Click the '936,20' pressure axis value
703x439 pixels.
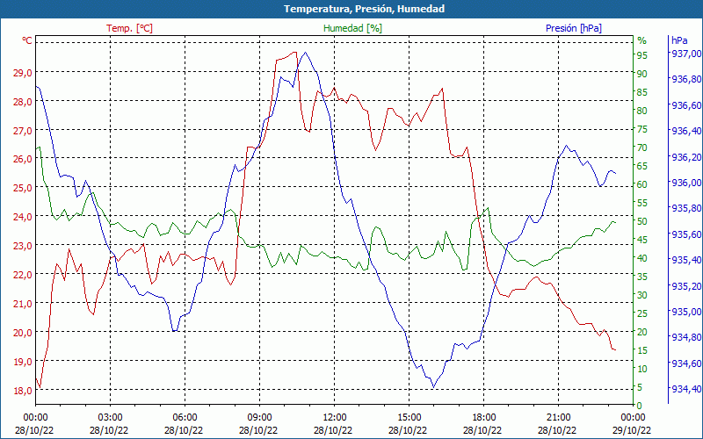coord(686,157)
